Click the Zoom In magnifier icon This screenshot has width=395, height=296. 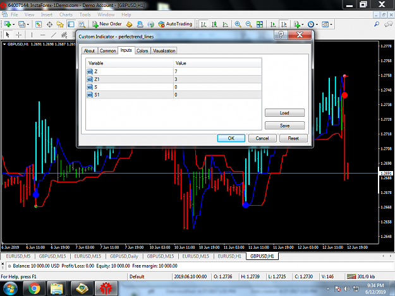point(238,25)
